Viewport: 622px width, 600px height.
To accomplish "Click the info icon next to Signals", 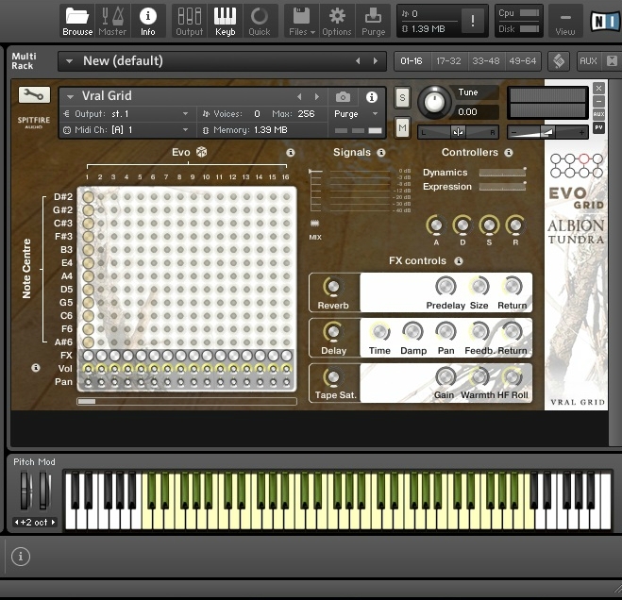I will [x=381, y=153].
